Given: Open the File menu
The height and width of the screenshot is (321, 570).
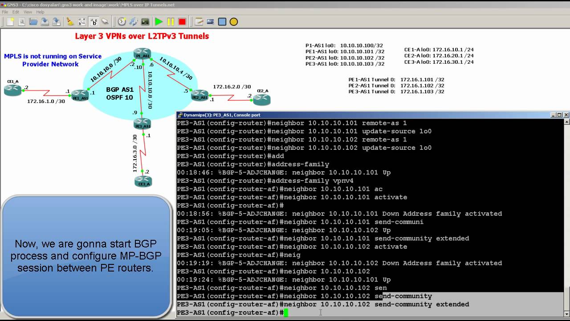Looking at the screenshot, I should (5, 12).
